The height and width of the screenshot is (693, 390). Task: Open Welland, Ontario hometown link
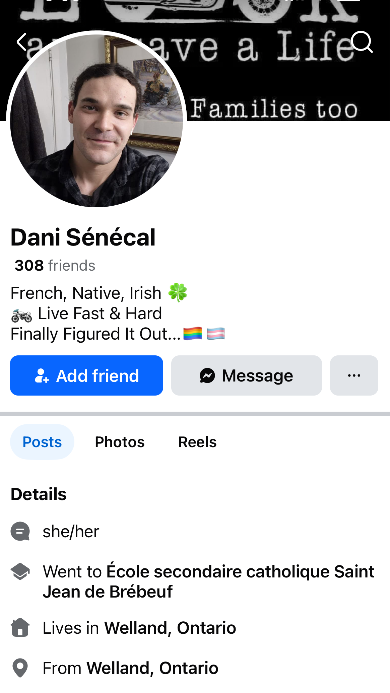click(x=152, y=668)
